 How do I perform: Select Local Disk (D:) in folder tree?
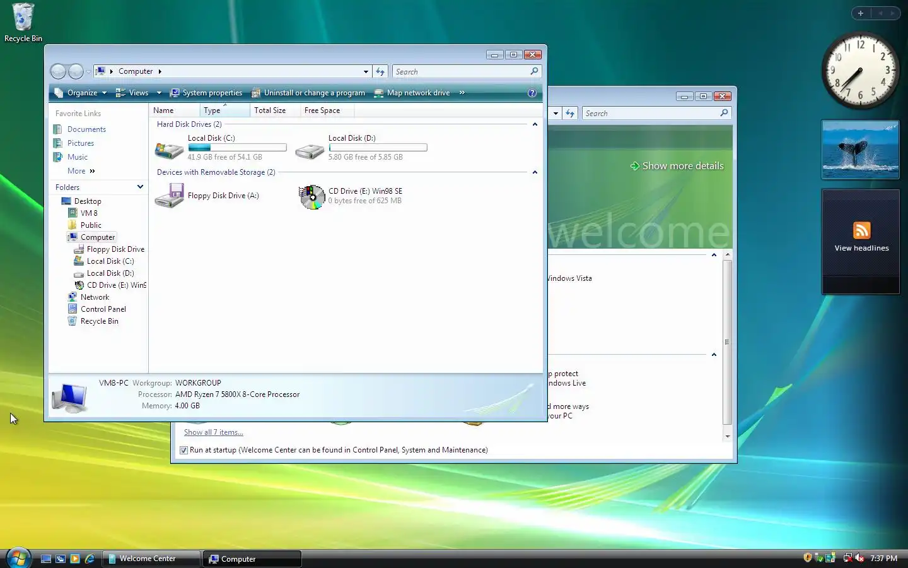tap(110, 273)
